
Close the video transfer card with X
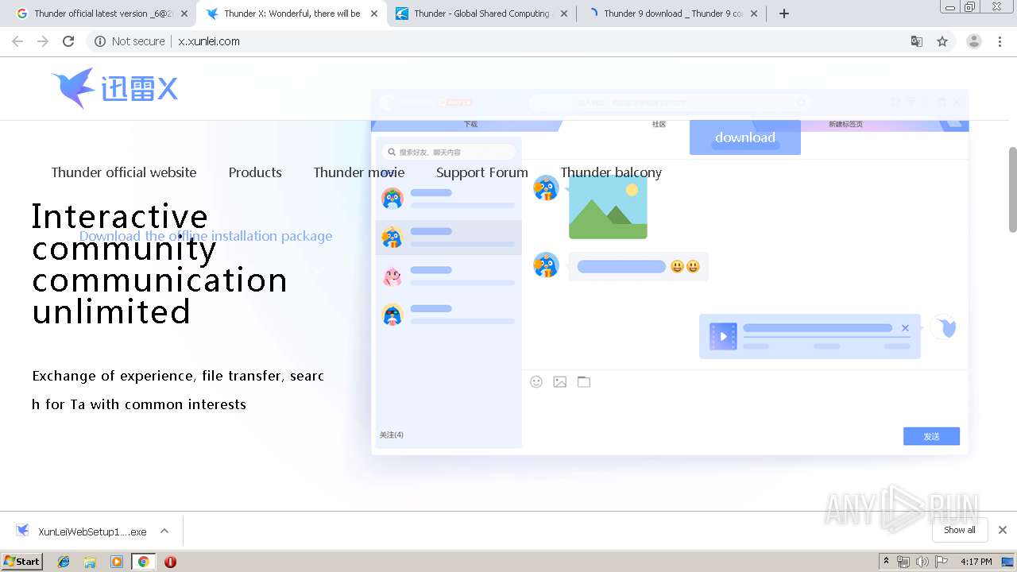point(905,328)
